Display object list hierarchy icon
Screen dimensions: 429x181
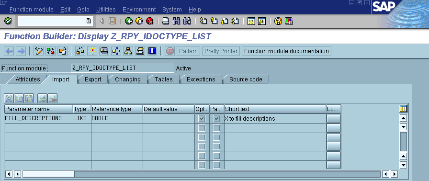click(x=128, y=51)
